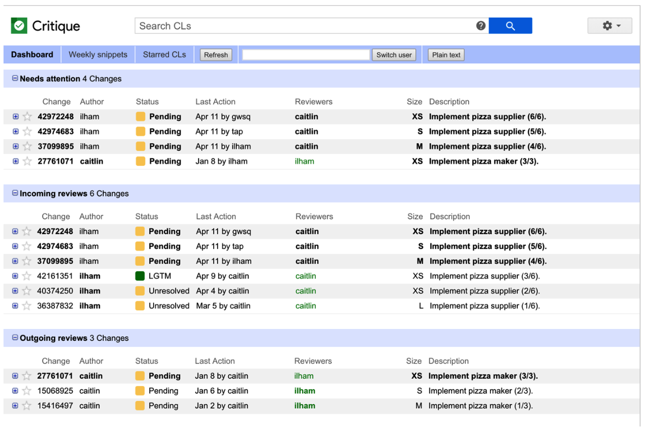Screen dimensions: 649x434
Task: Click the Unresolved status of change 40374250
Action: (x=169, y=290)
